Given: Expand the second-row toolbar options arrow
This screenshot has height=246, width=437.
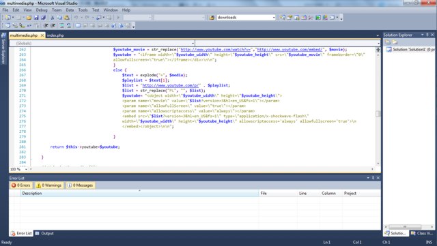Looking at the screenshot, I should click(134, 26).
